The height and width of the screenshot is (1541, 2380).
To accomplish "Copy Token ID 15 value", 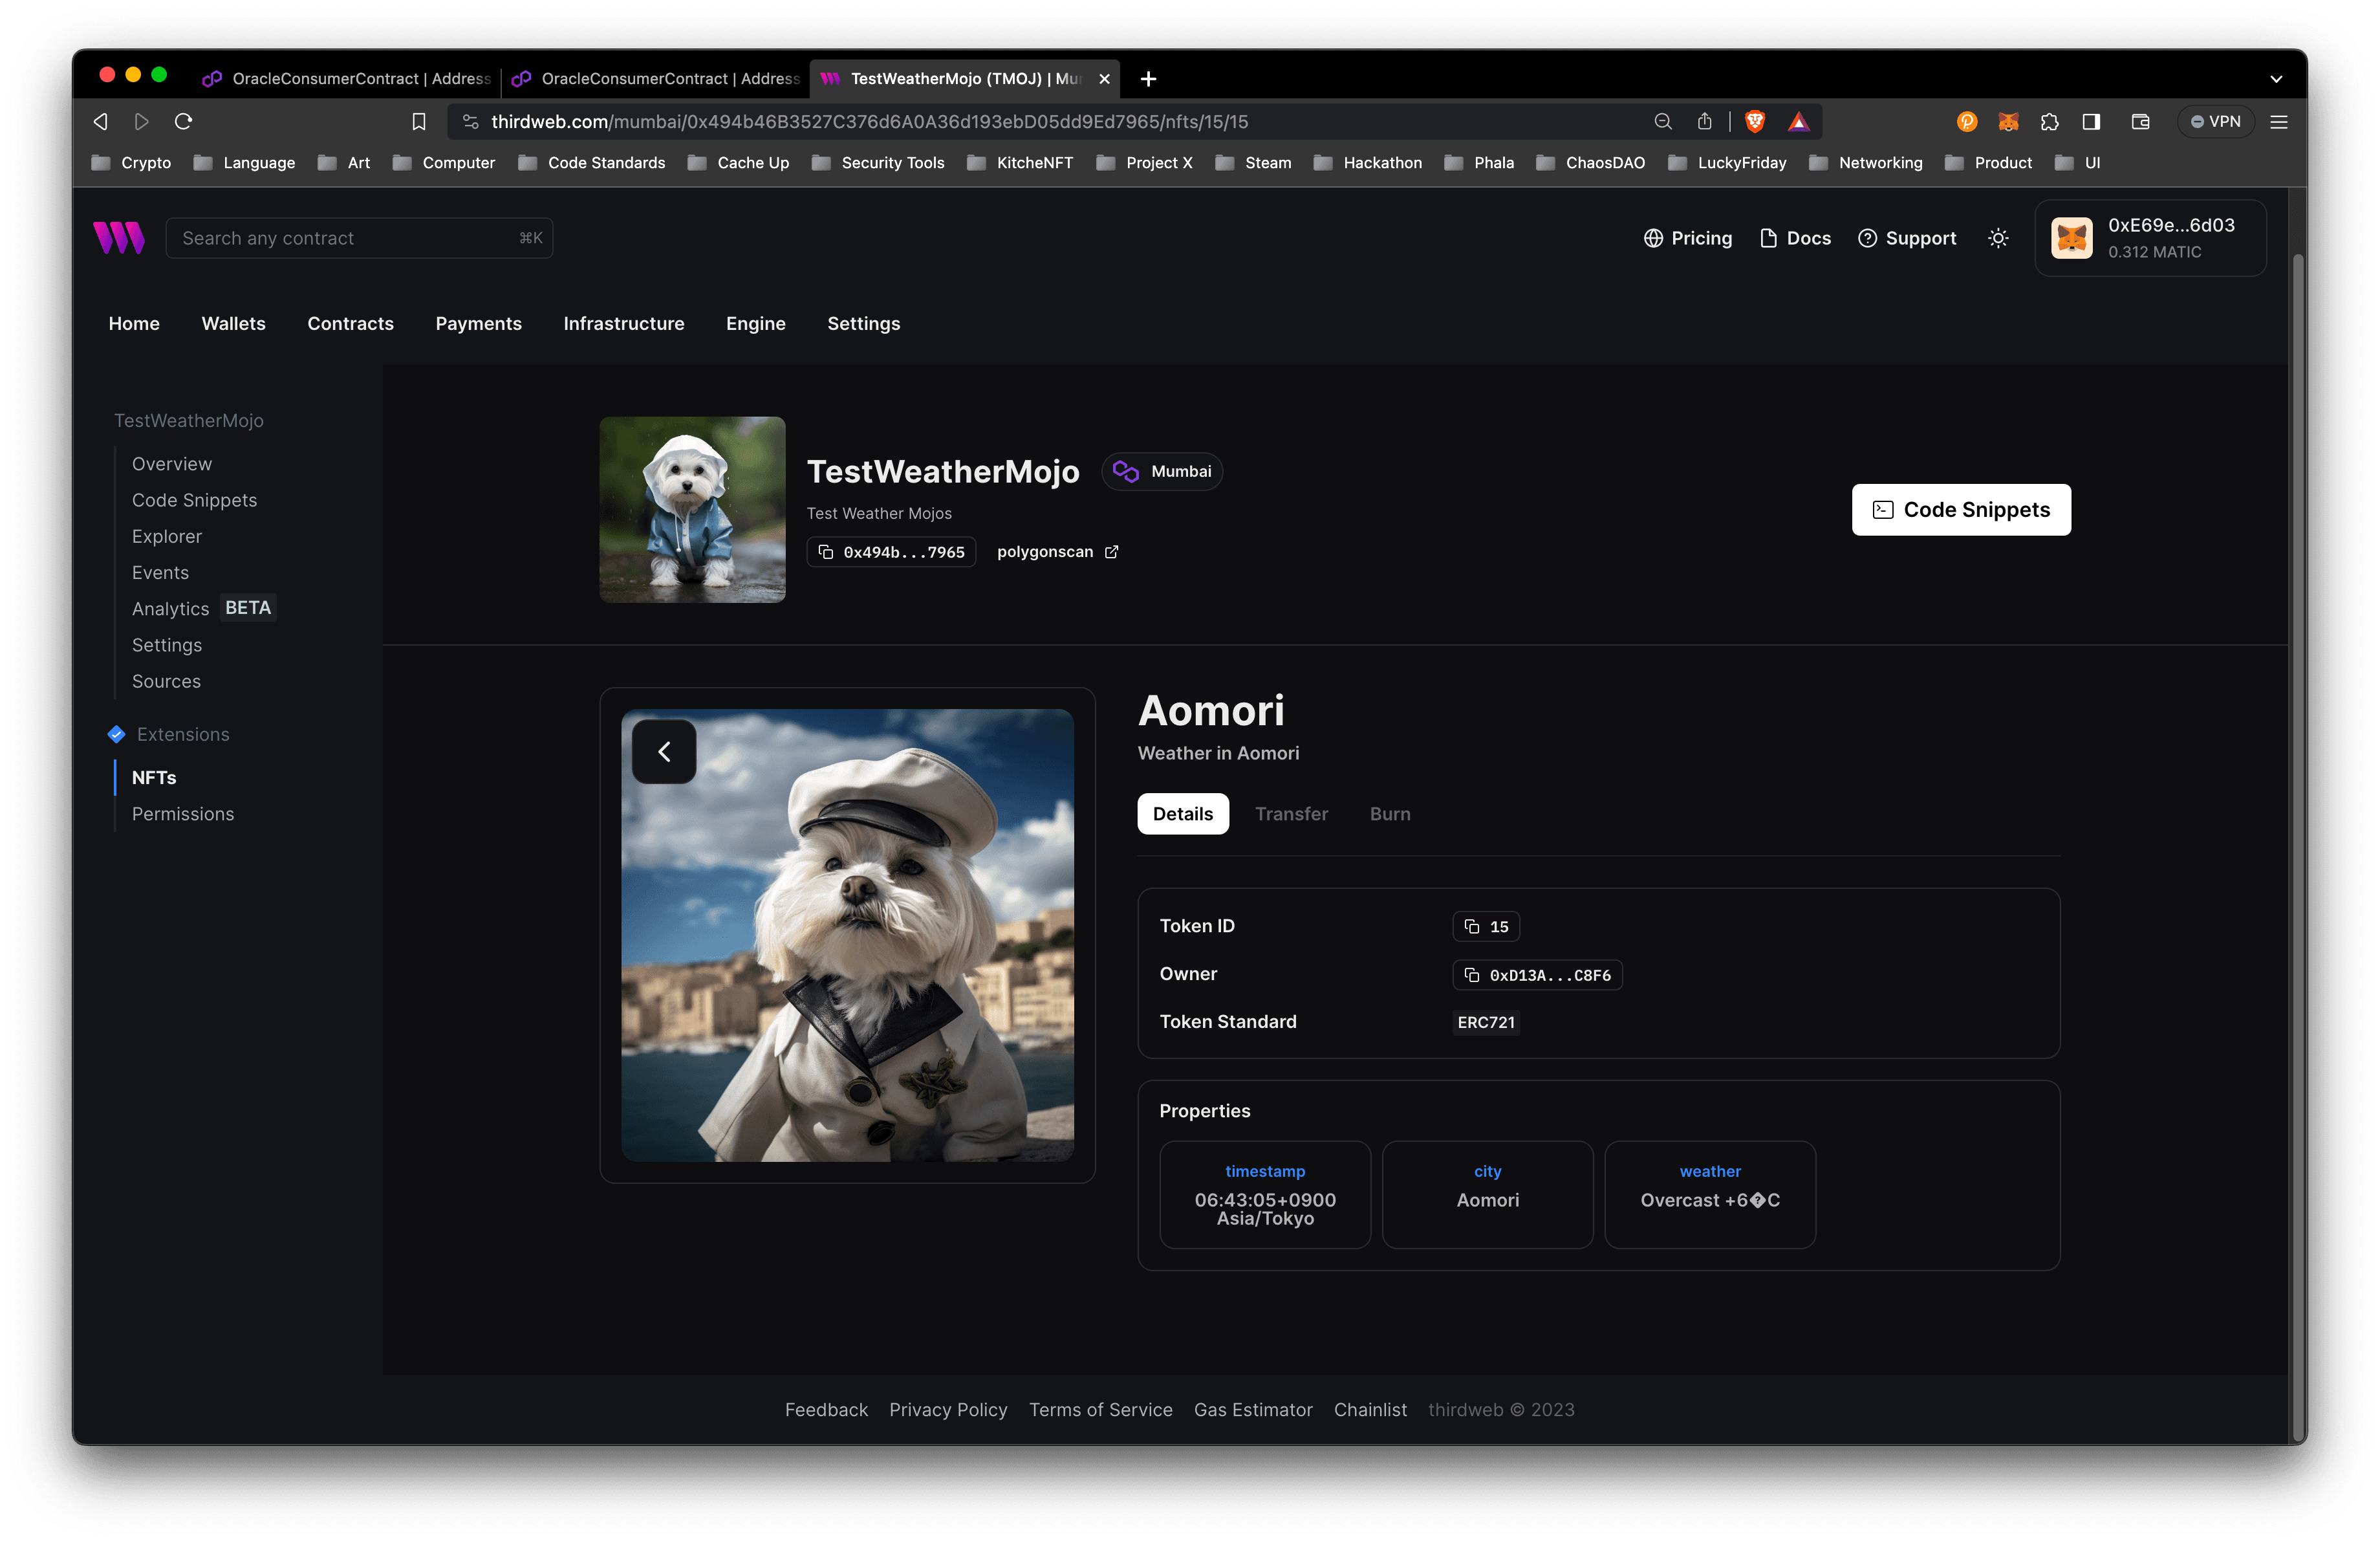I will (1485, 926).
